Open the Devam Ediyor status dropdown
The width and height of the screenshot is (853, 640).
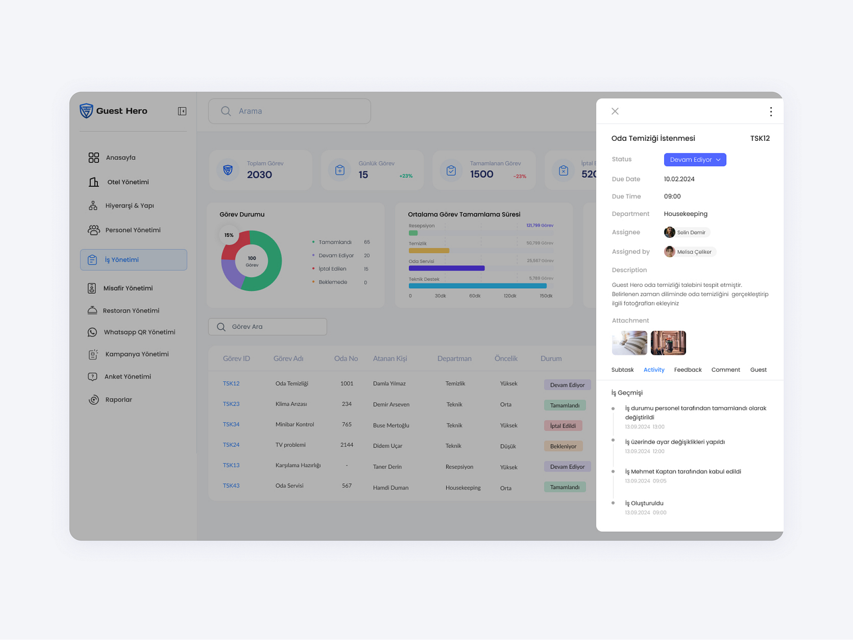[x=695, y=159]
